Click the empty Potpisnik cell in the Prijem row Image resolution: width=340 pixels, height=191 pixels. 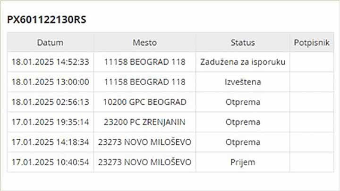311,162
